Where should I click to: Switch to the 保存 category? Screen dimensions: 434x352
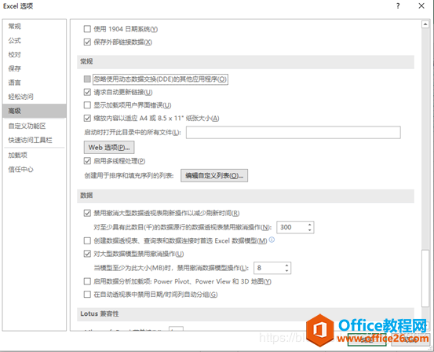[x=35, y=68]
